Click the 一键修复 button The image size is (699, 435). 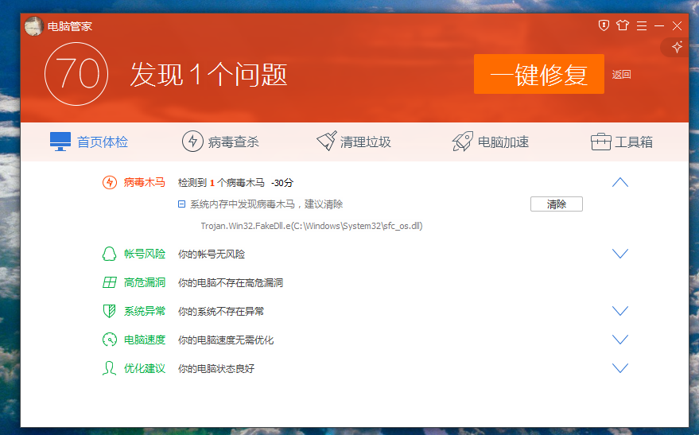pyautogui.click(x=539, y=74)
